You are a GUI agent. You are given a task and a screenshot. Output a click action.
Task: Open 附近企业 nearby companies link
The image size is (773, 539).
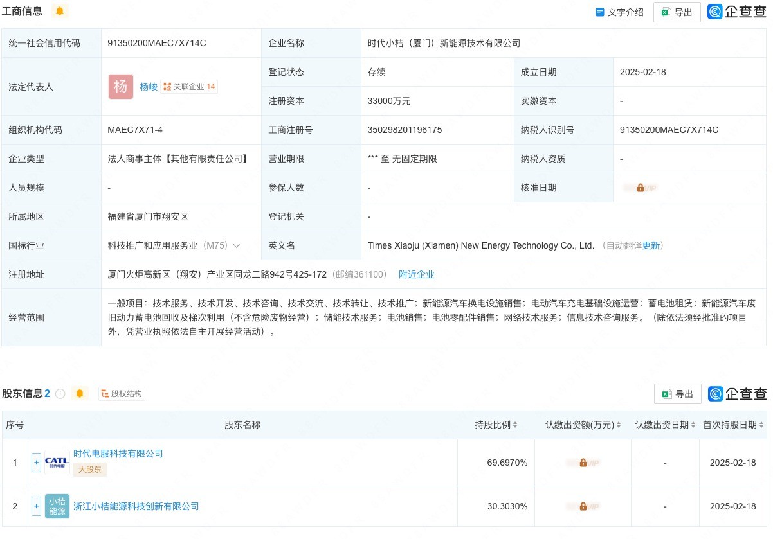(x=416, y=274)
